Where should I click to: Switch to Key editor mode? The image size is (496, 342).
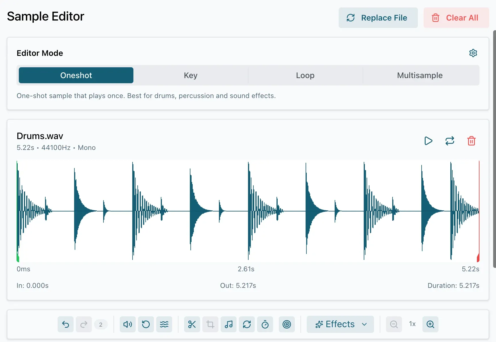(191, 75)
